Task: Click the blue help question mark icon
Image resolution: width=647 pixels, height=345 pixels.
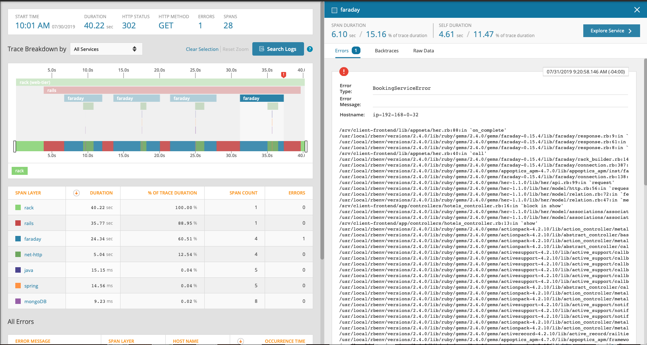Action: pos(310,49)
